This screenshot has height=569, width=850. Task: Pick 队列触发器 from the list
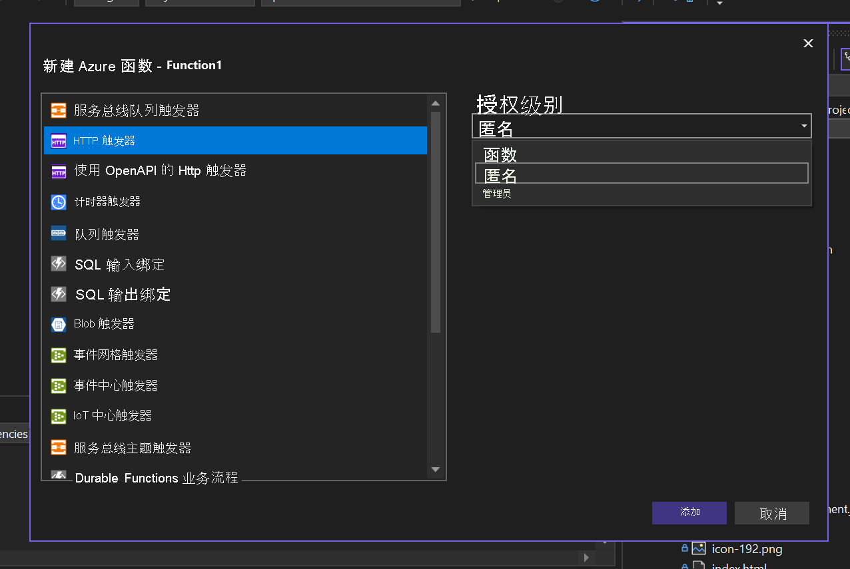(235, 234)
